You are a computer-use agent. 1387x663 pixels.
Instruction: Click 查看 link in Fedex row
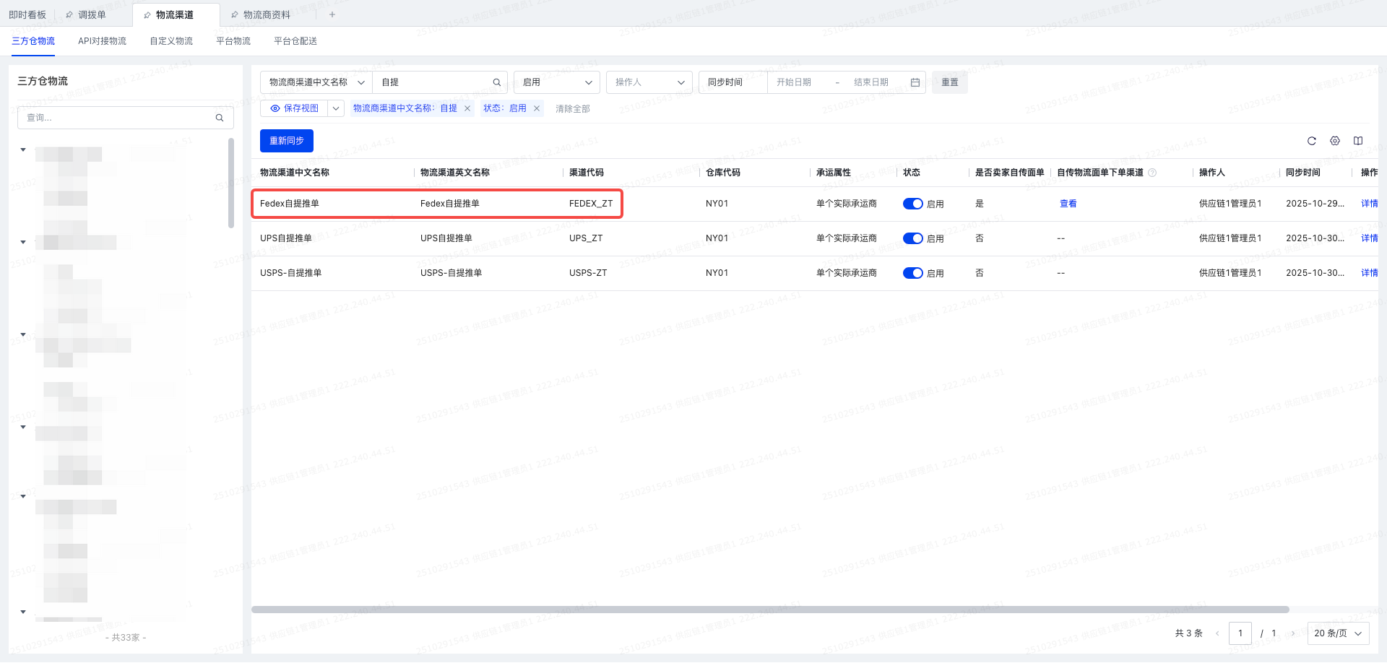pyautogui.click(x=1068, y=204)
